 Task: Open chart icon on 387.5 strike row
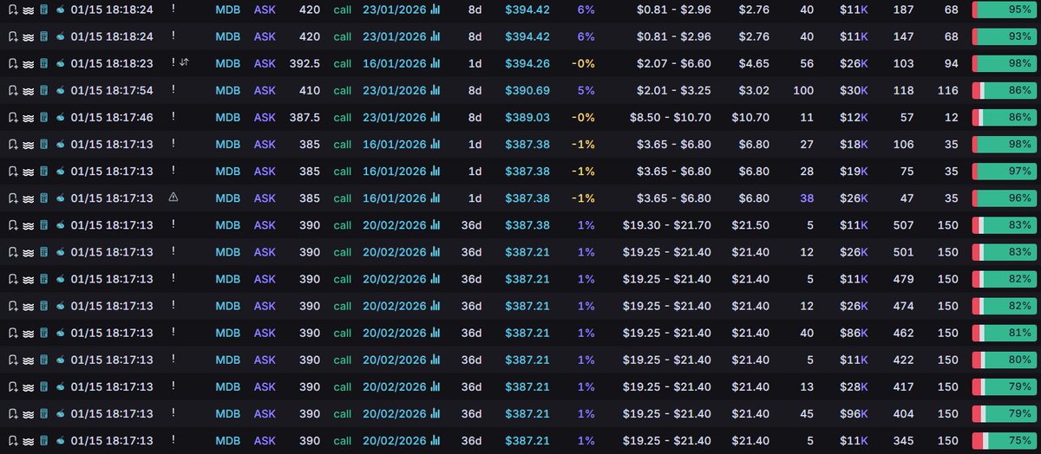coord(435,117)
